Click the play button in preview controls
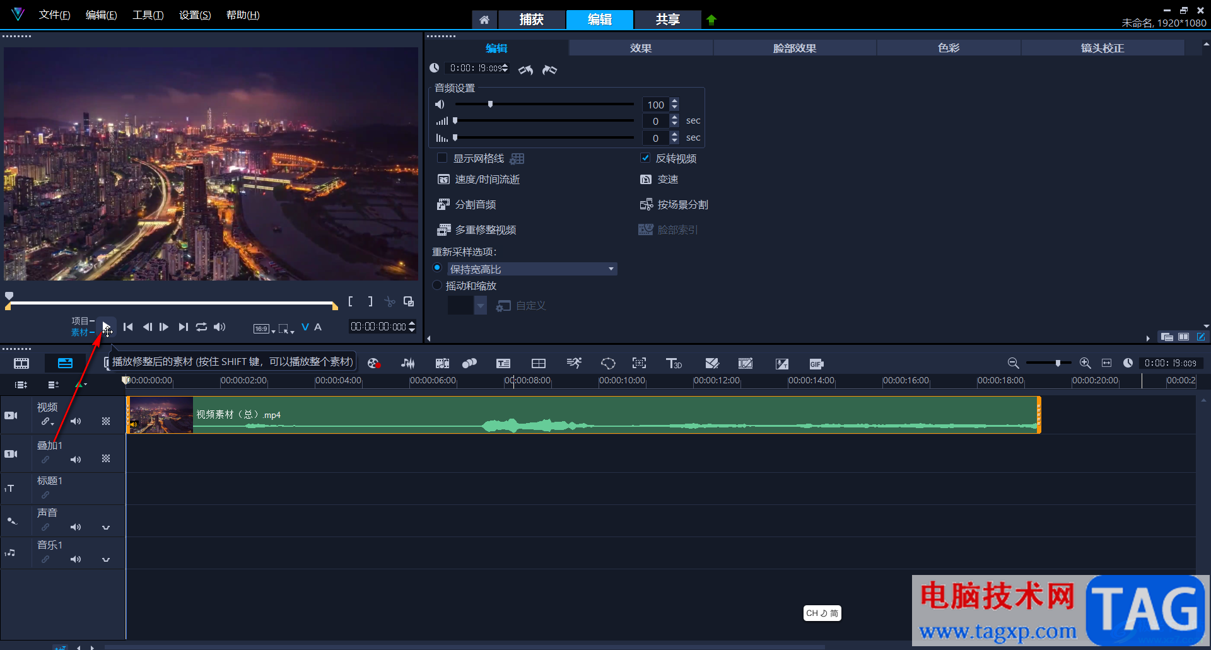Screen dimensions: 1211x650 pyautogui.click(x=106, y=327)
